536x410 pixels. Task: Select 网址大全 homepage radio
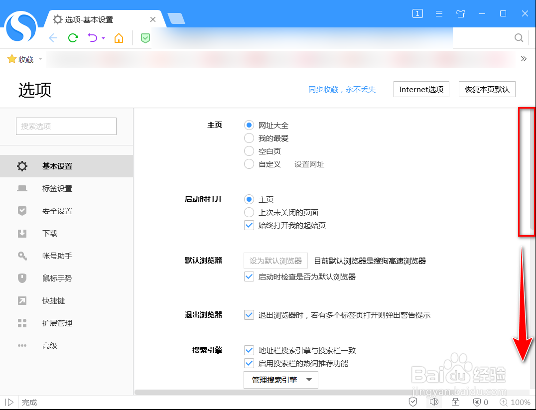[x=249, y=125]
